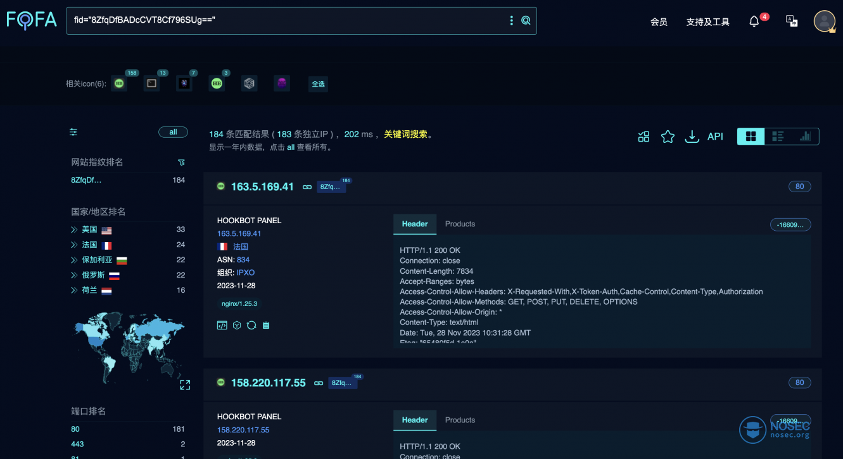The image size is (843, 459).
Task: Expand the world map to fullscreen
Action: 185,384
